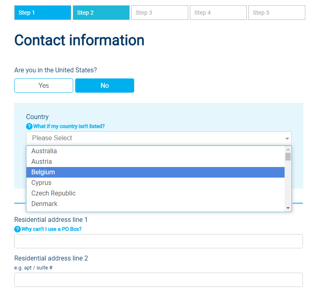This screenshot has height=293, width=309.
Task: Click the question icon beside PO Box help
Action: tap(17, 229)
